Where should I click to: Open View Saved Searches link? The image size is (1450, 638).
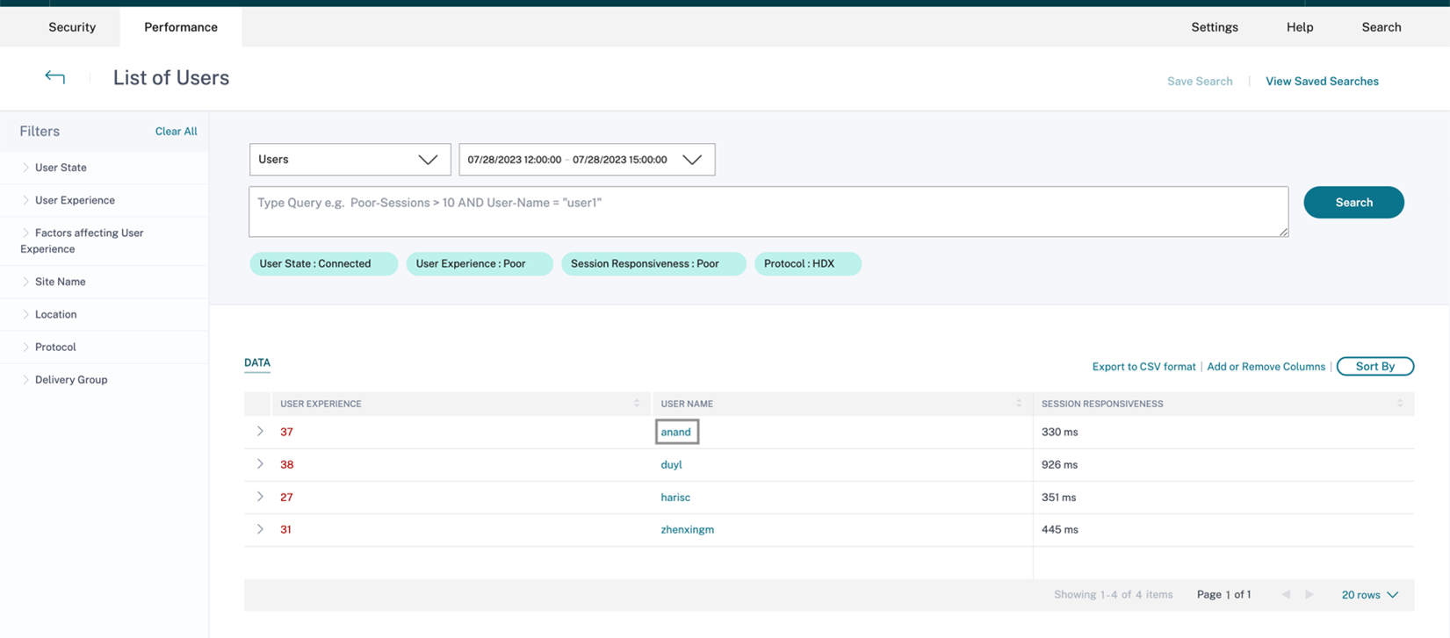coord(1321,82)
